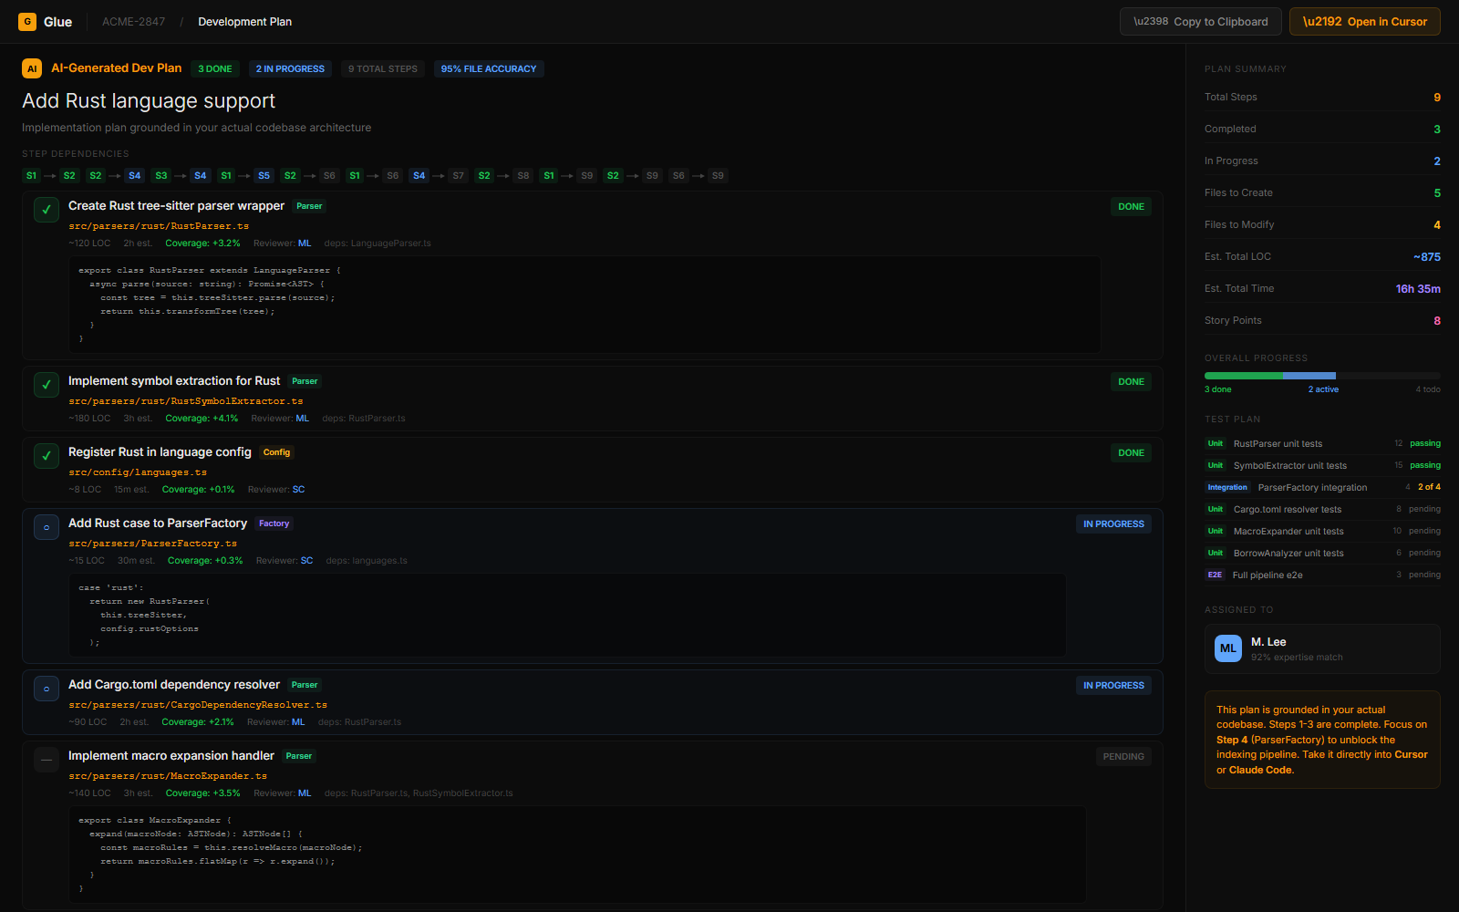Click the pending dash icon on macro expansion step

[46, 759]
